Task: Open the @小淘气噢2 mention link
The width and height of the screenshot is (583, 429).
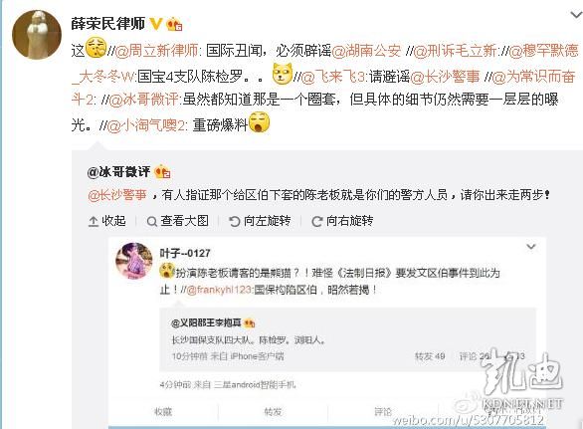Action: (x=145, y=125)
